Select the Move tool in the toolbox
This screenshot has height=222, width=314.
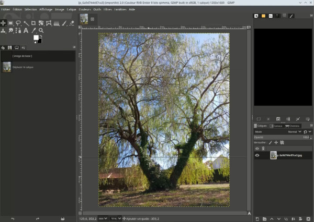pyautogui.click(x=3, y=23)
